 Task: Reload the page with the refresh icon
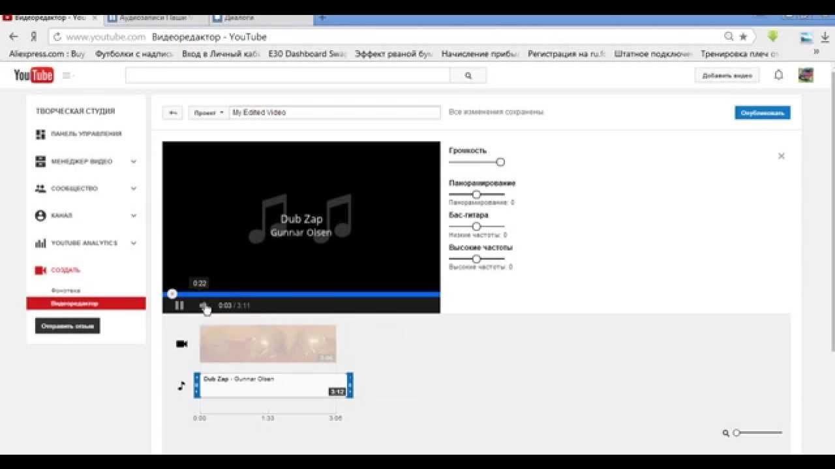[x=57, y=37]
